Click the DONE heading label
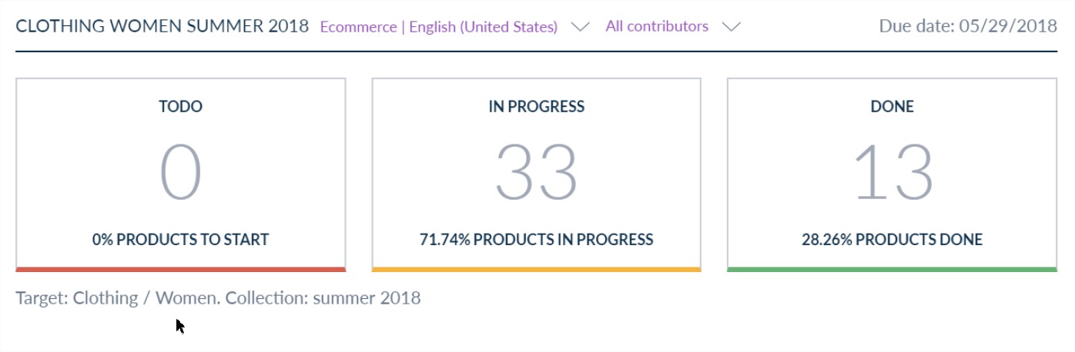1075x352 pixels. pyautogui.click(x=892, y=107)
